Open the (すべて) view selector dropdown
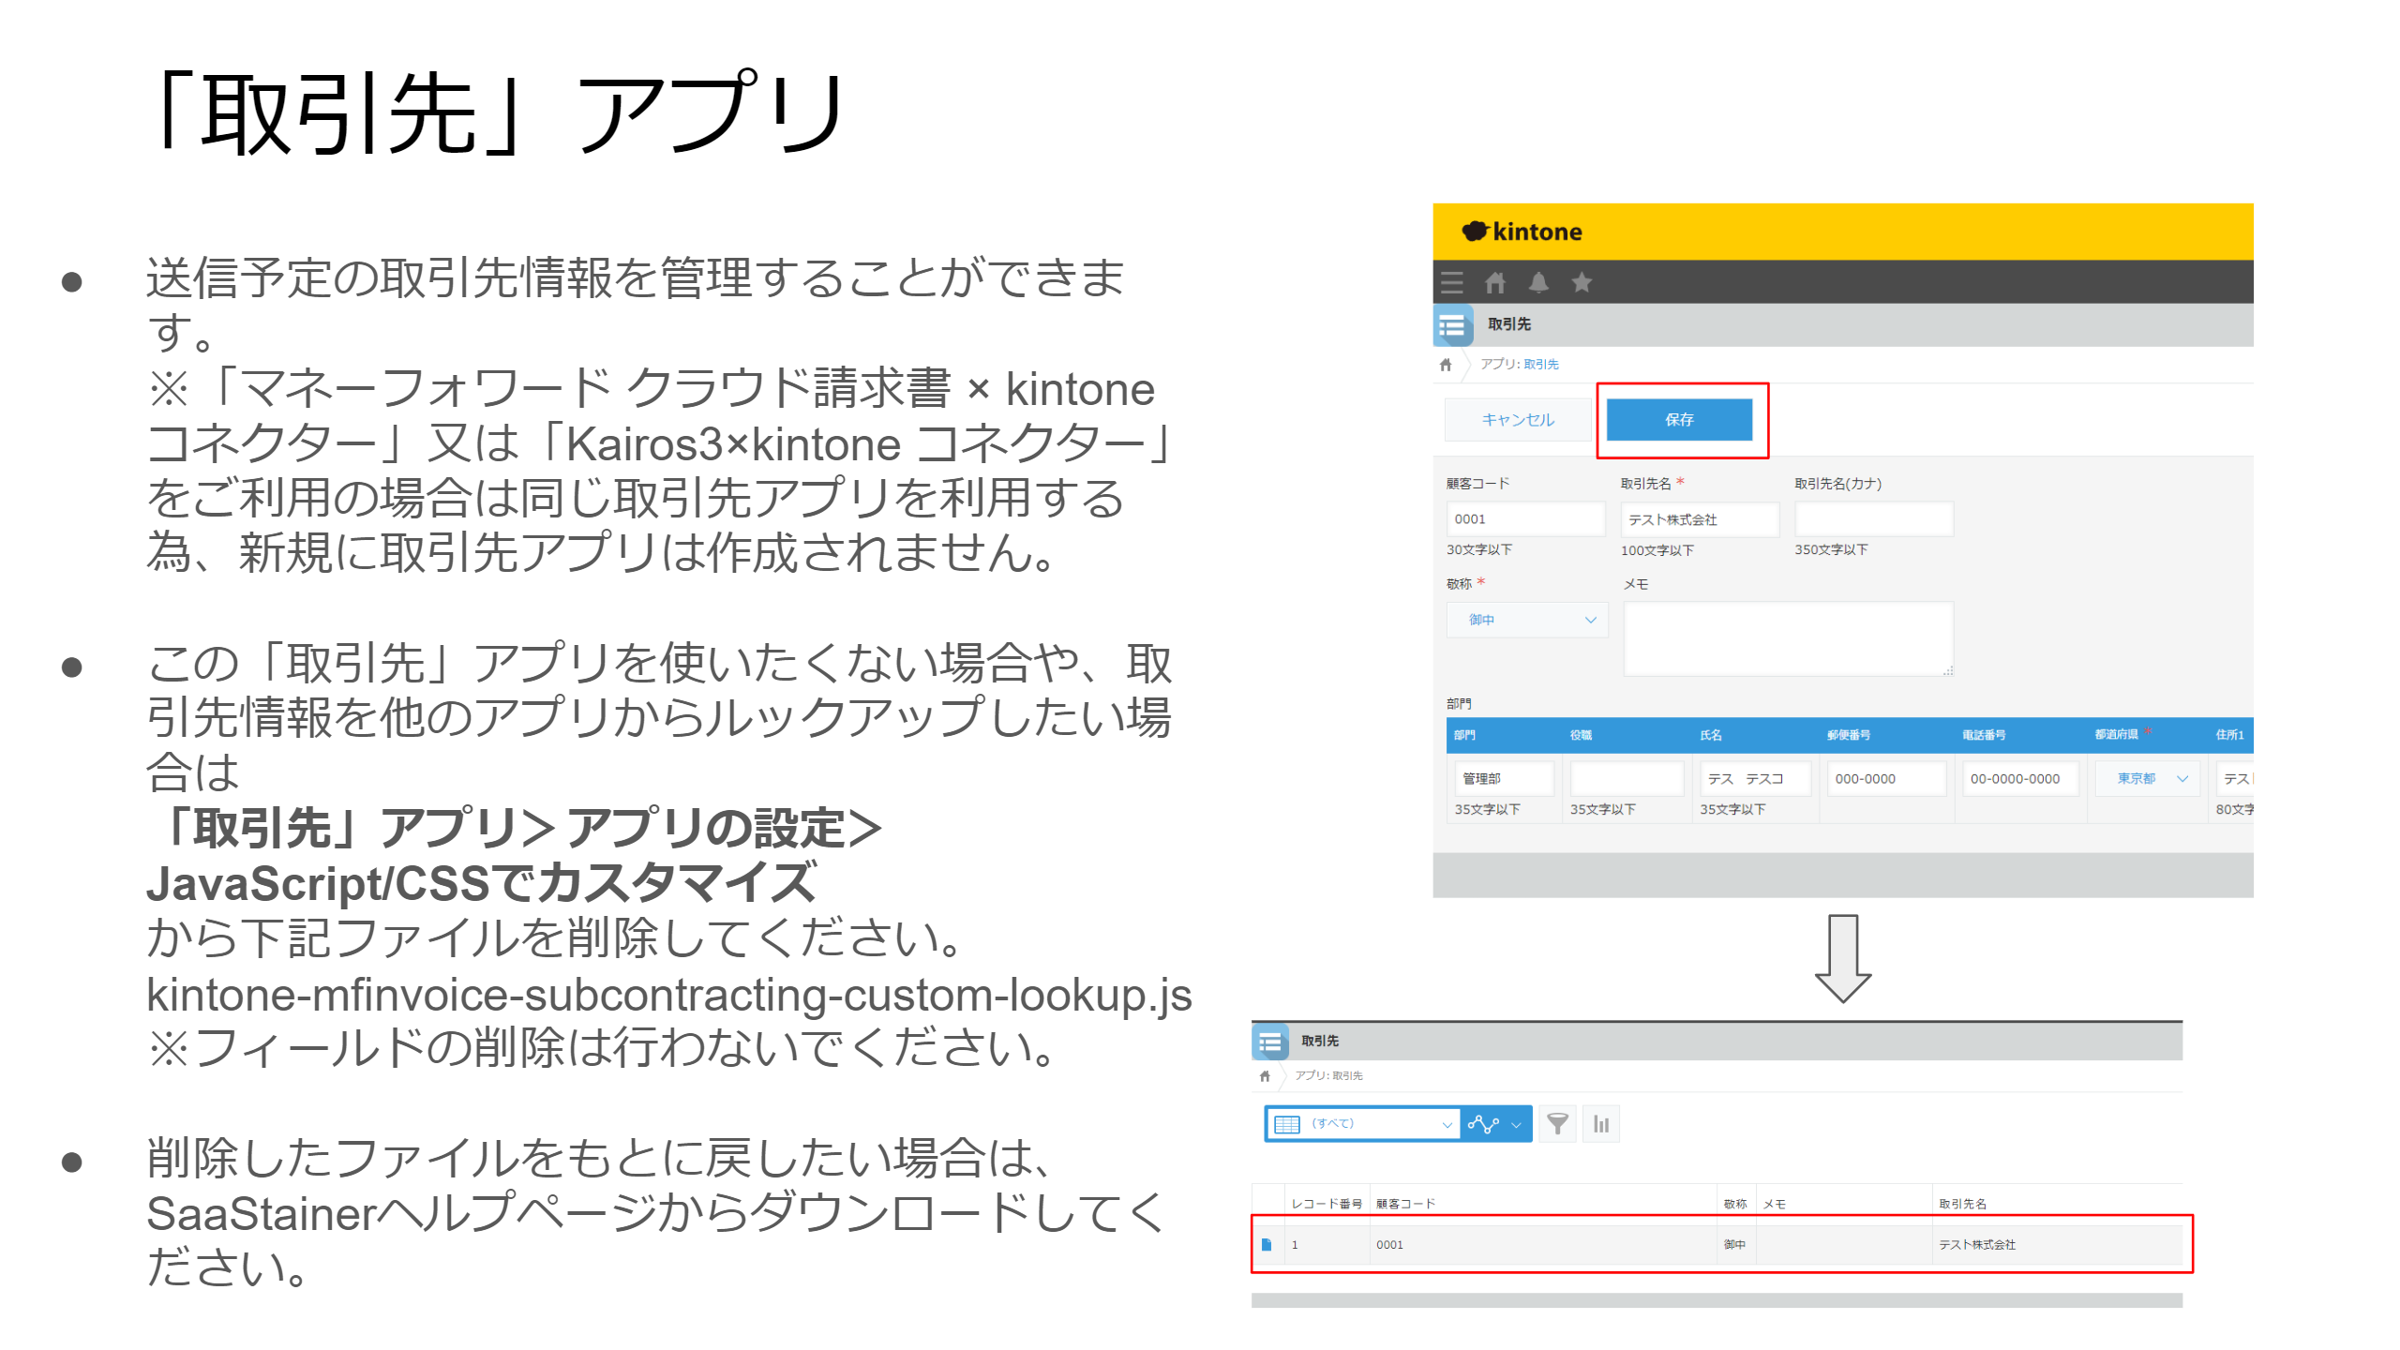Image resolution: width=2400 pixels, height=1350 pixels. click(1362, 1123)
